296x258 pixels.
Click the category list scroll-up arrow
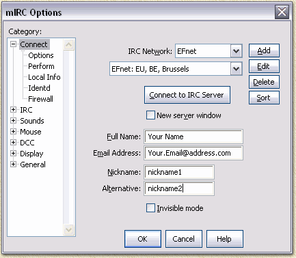click(68, 44)
